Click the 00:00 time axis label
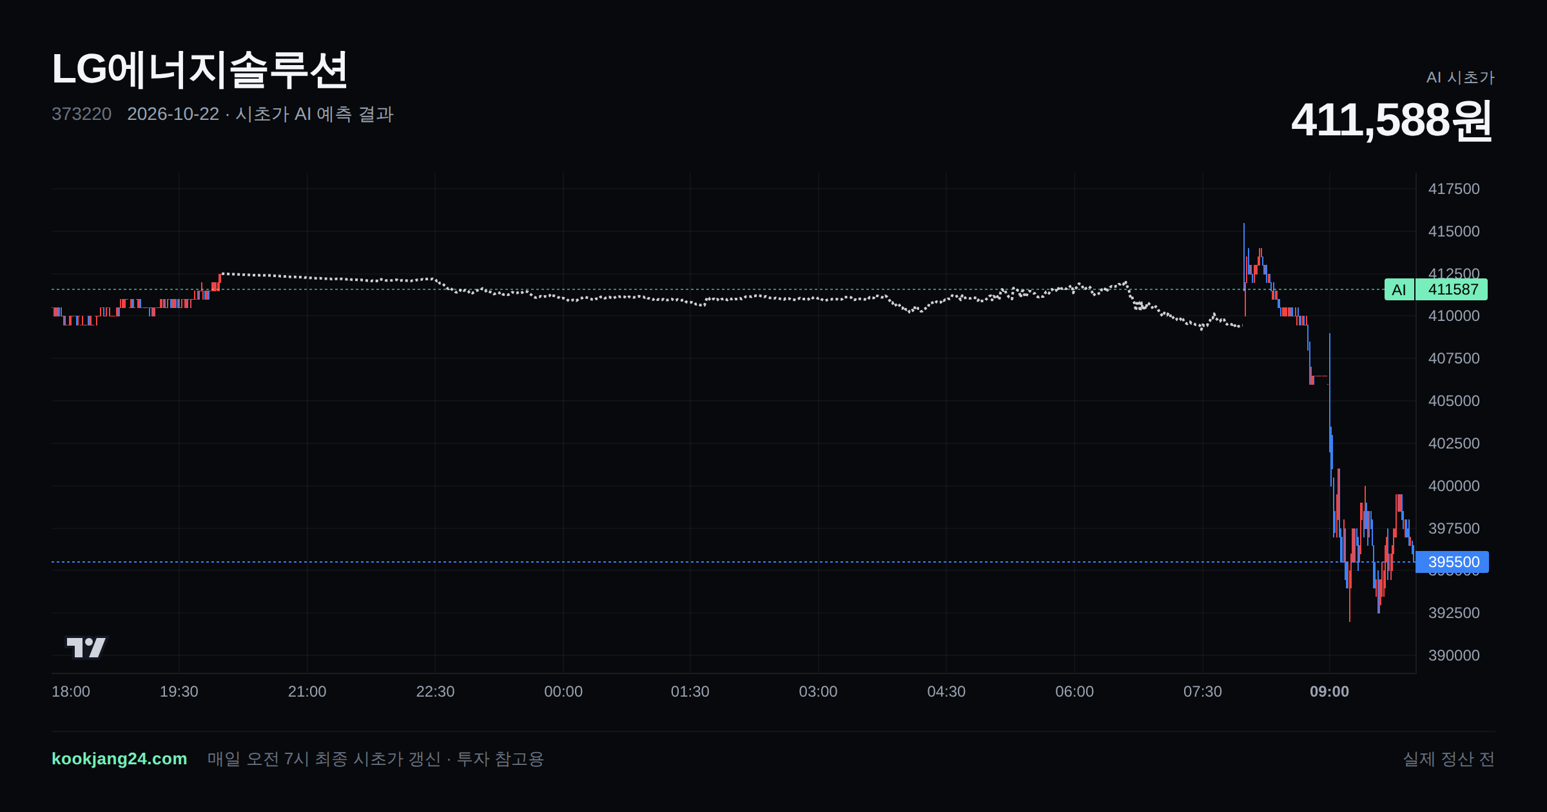1547x812 pixels. tap(563, 691)
